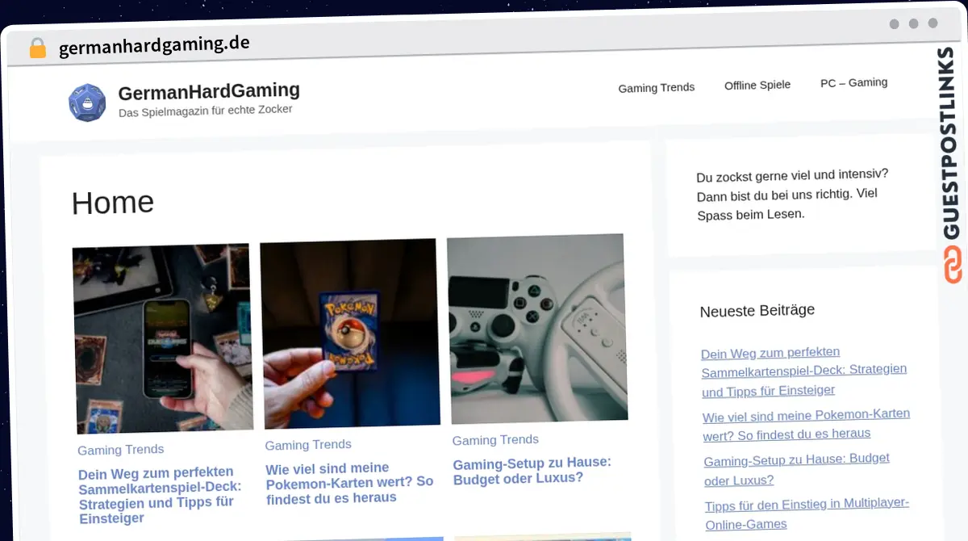The height and width of the screenshot is (541, 968).
Task: Click the GermanHardGaming site title
Action: coord(209,91)
